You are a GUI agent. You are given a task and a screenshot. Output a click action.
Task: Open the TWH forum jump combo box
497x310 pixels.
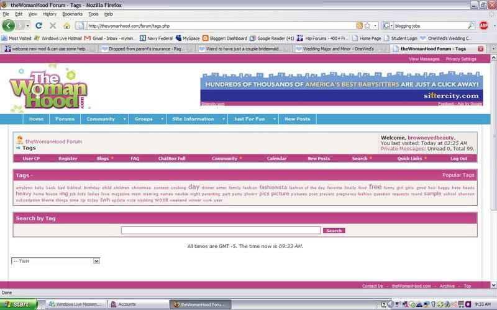[55, 261]
